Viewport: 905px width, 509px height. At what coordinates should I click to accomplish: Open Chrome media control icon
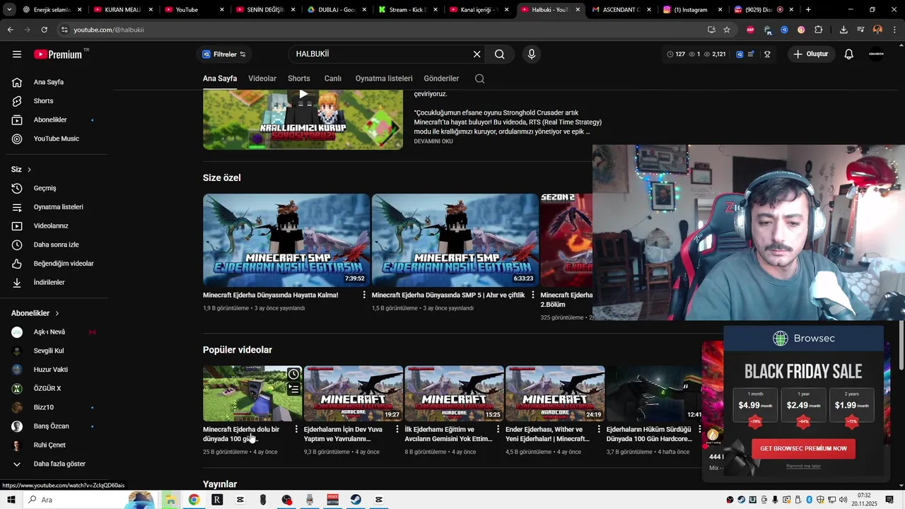(860, 30)
